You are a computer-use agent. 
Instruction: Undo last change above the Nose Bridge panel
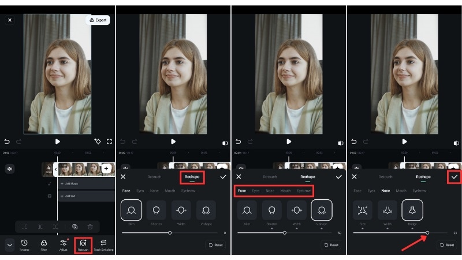coord(354,142)
